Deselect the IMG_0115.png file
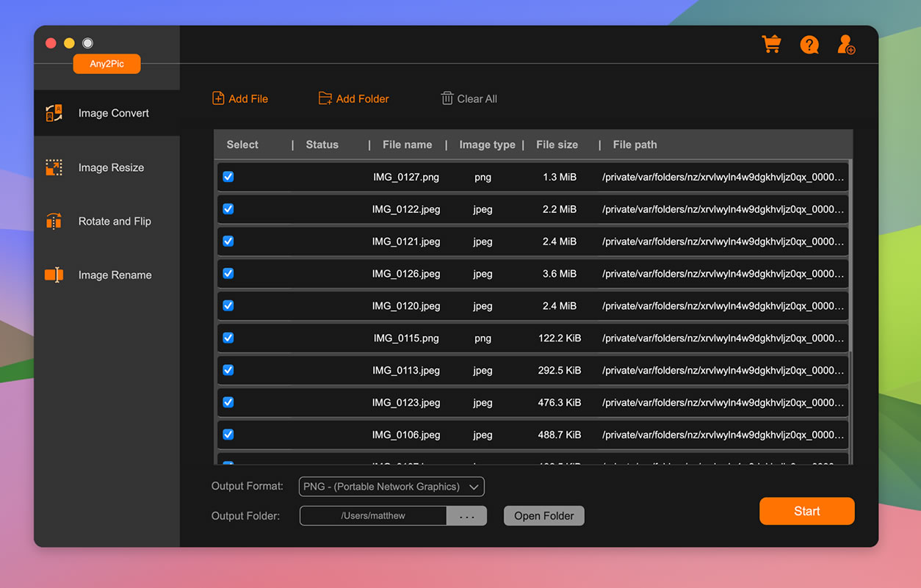This screenshot has height=588, width=921. (x=228, y=338)
